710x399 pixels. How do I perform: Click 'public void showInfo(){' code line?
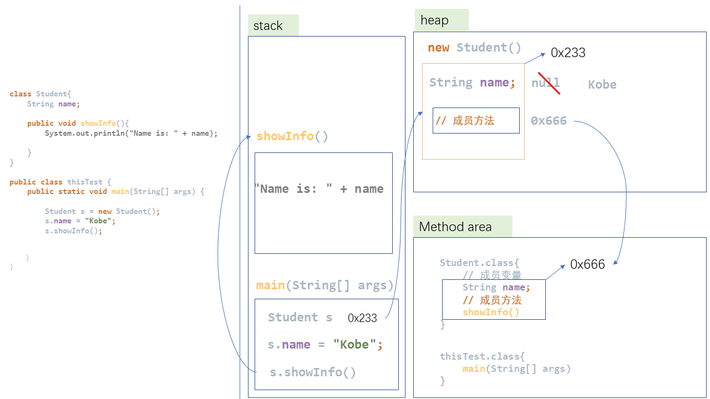tap(78, 123)
